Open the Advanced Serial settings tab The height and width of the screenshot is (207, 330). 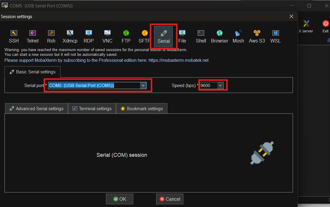[x=36, y=108]
